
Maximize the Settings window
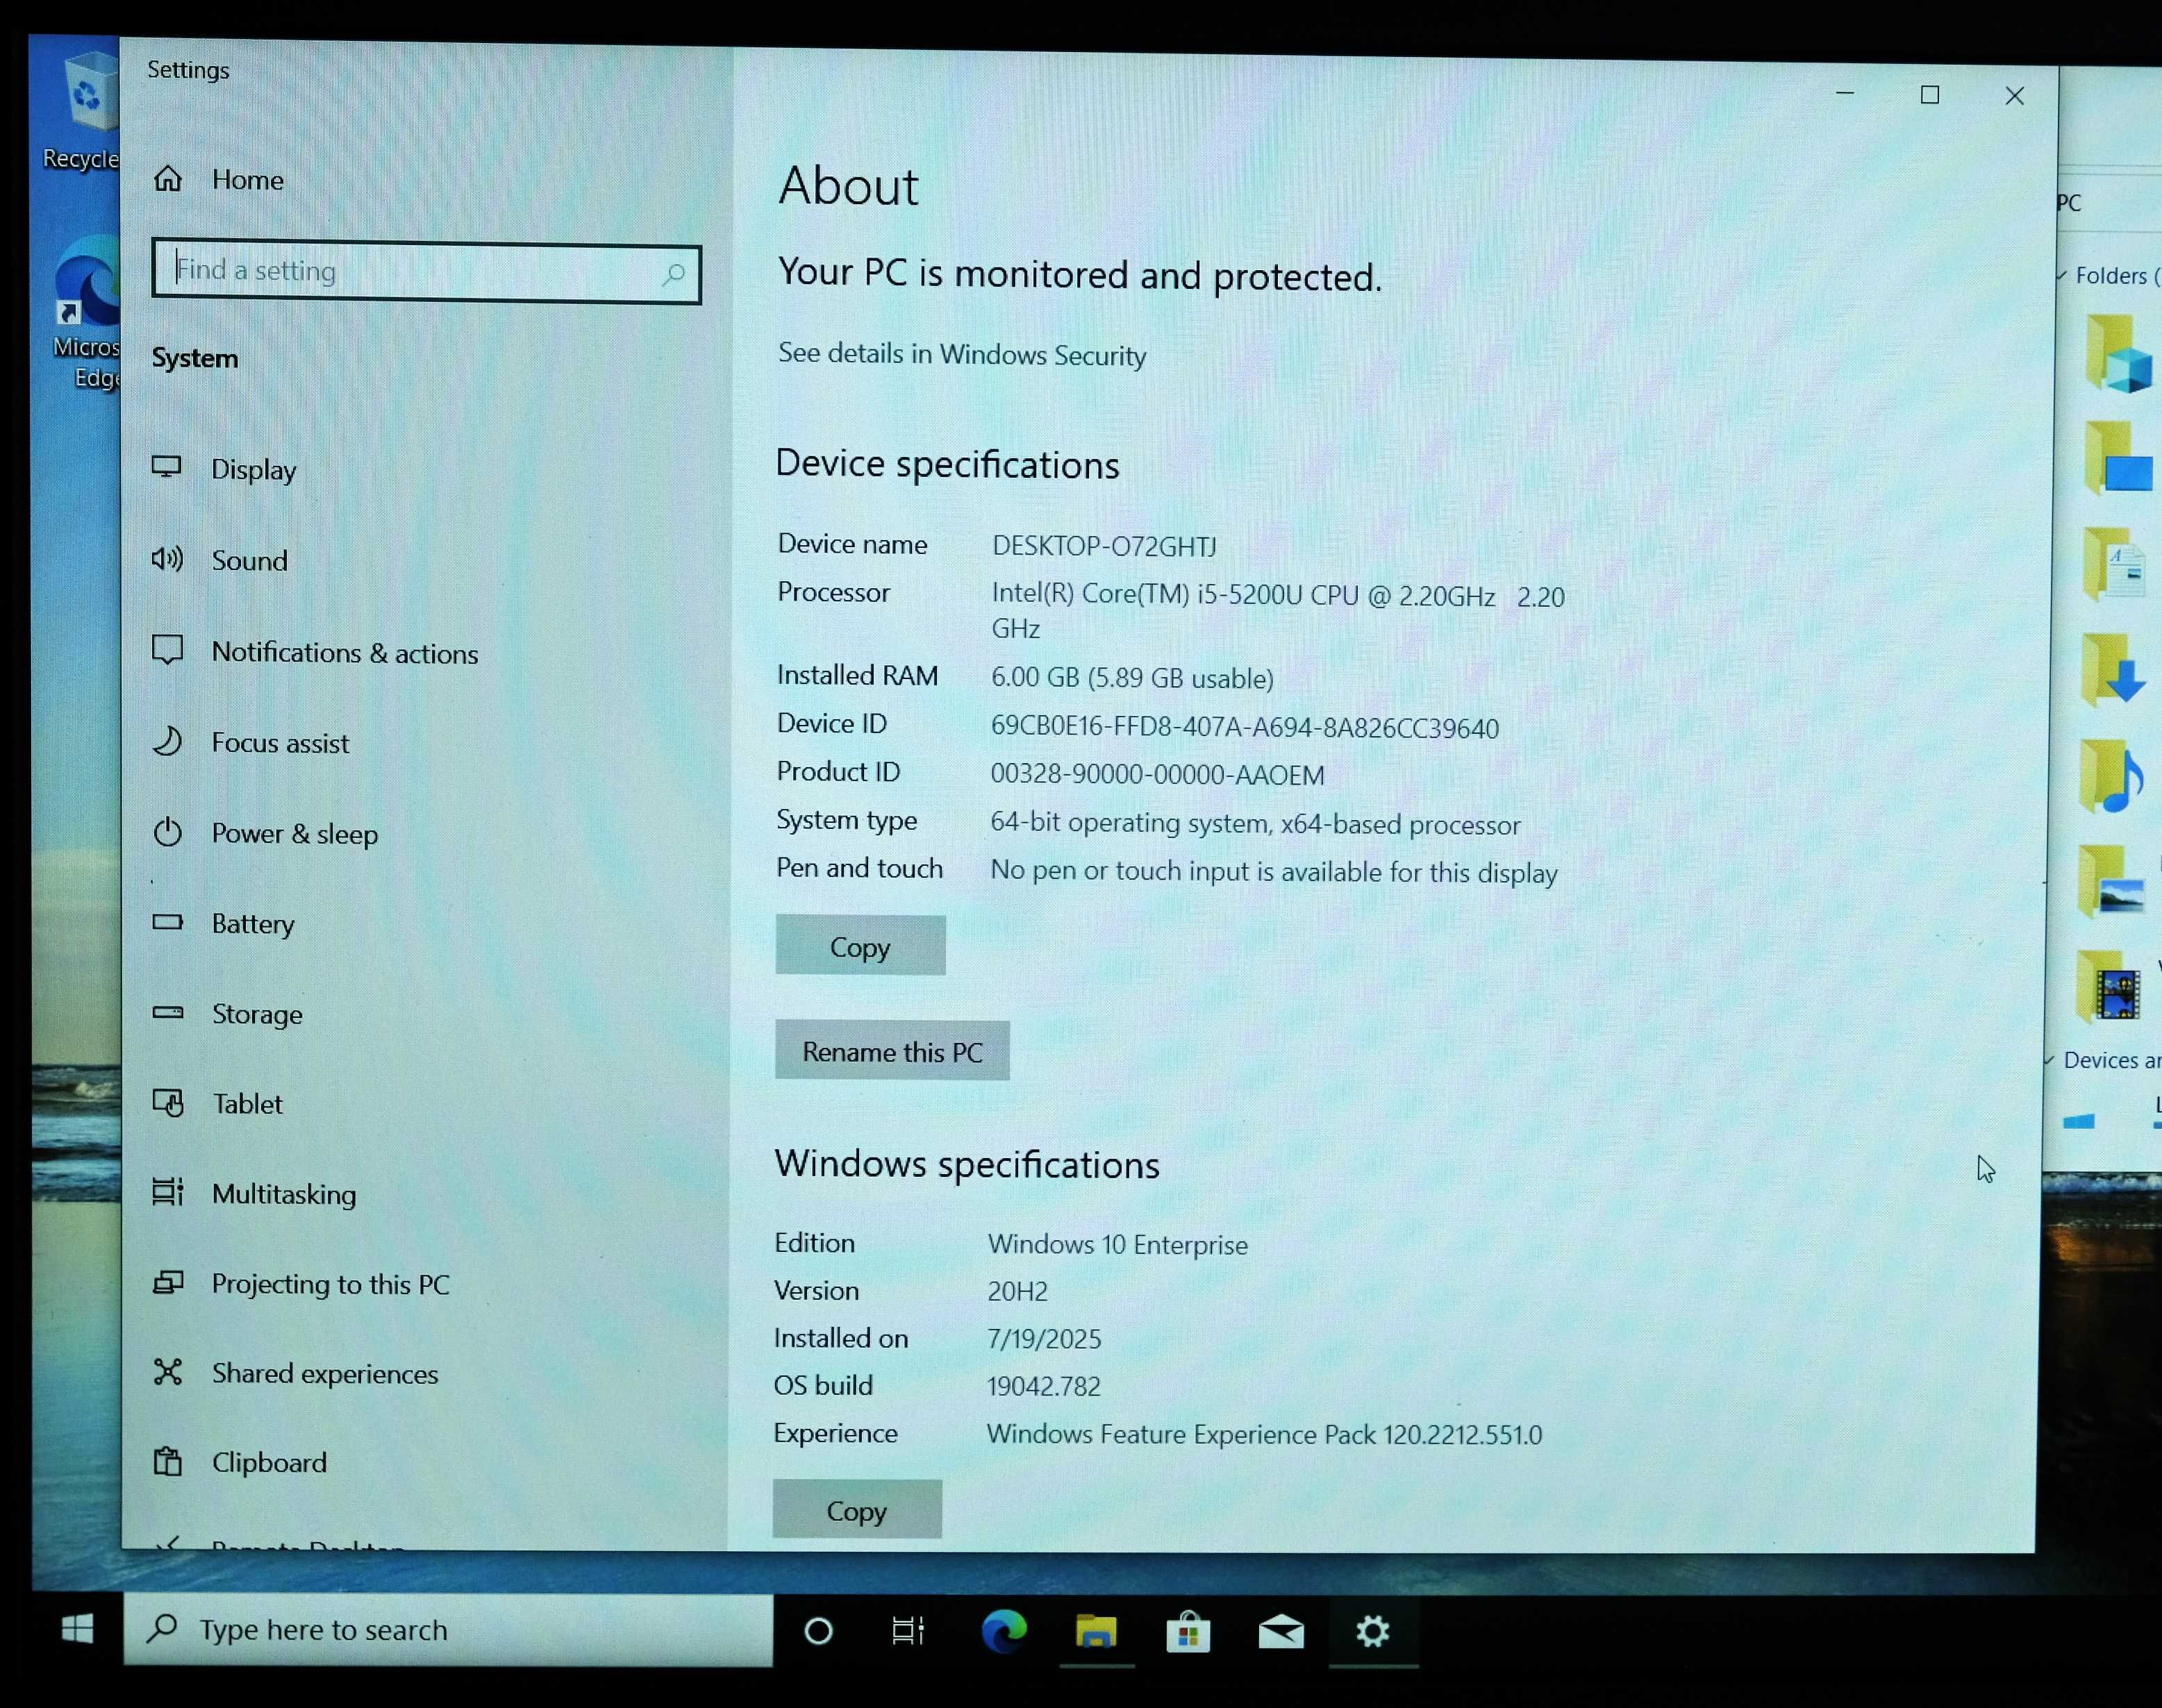pyautogui.click(x=1929, y=95)
